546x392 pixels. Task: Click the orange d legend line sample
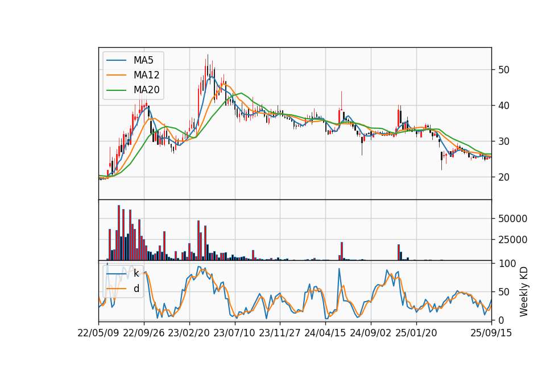(x=116, y=289)
